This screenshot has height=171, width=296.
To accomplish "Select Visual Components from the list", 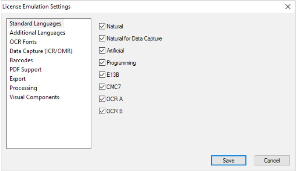I will (34, 97).
